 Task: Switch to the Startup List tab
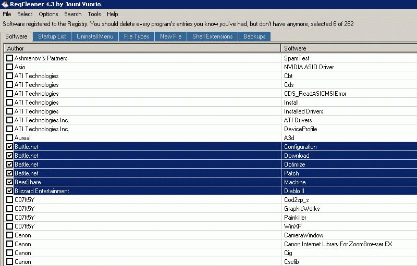tap(52, 36)
